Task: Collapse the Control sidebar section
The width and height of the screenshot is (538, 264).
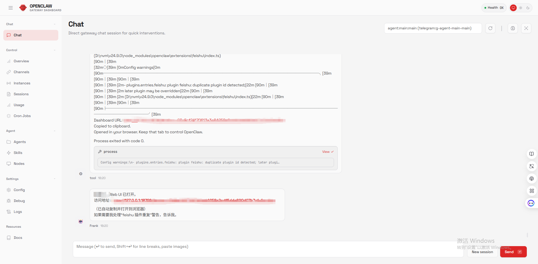Action: 55,50
